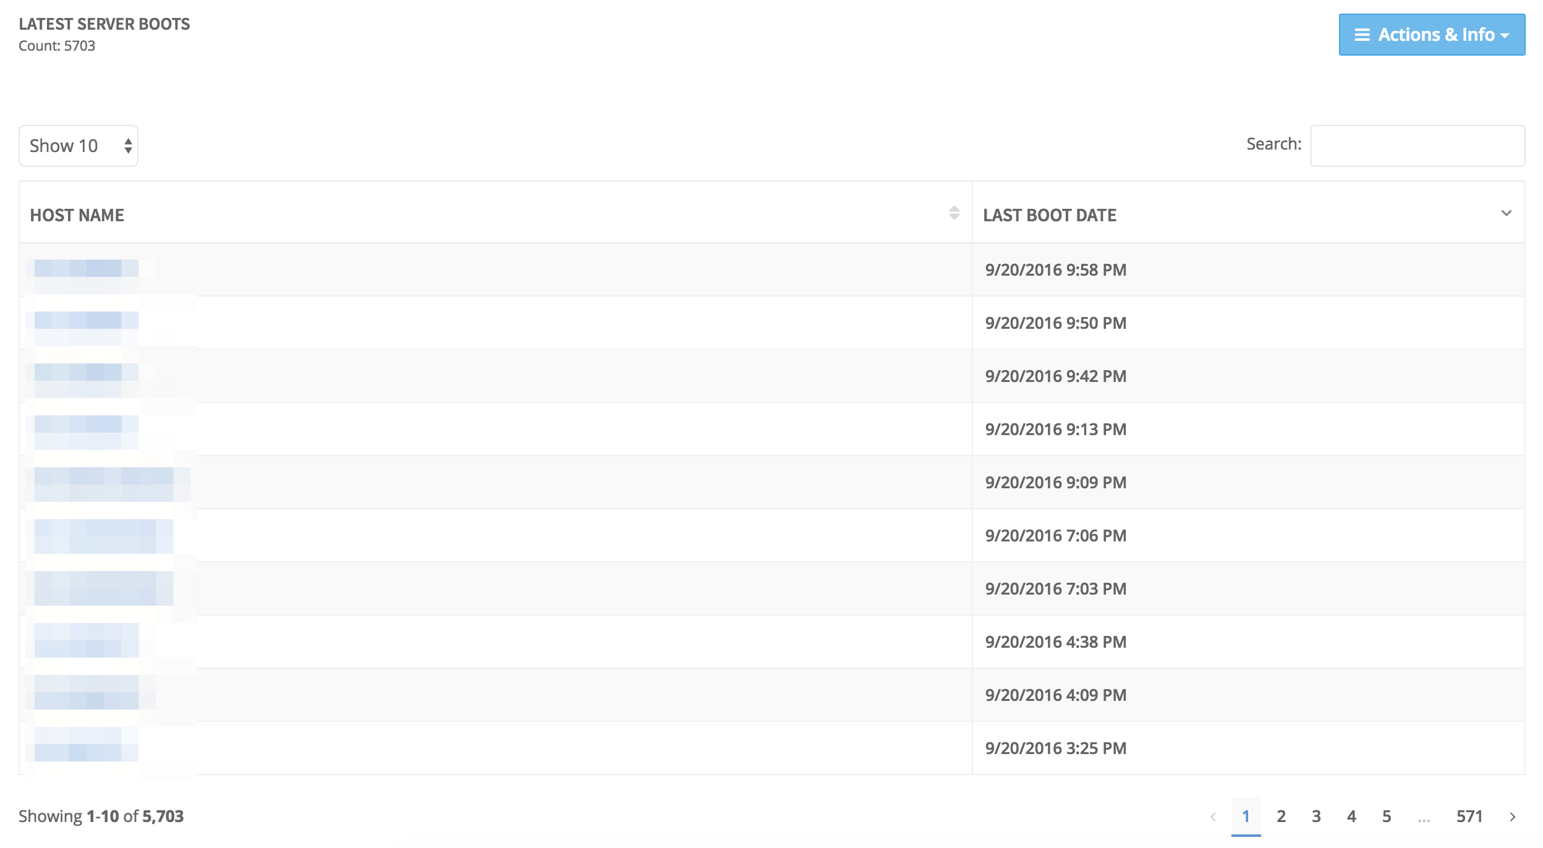Image resolution: width=1543 pixels, height=848 pixels.
Task: Toggle Last Boot Date sort chevron
Action: click(x=1506, y=213)
